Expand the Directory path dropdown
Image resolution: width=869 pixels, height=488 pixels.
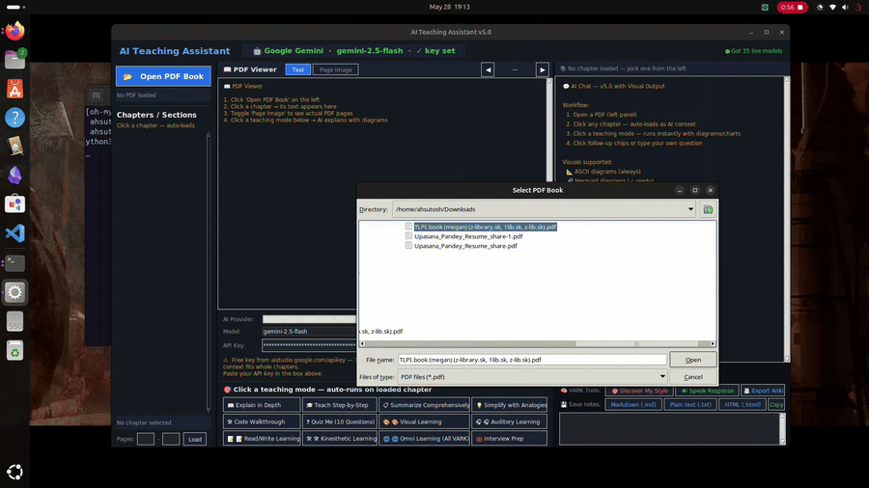690,209
